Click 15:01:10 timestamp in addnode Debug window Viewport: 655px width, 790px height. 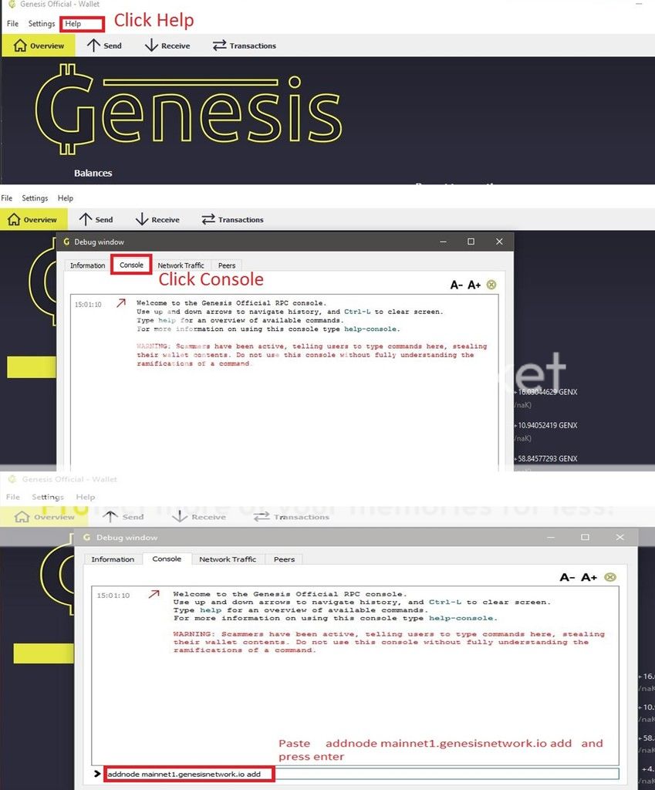click(113, 596)
